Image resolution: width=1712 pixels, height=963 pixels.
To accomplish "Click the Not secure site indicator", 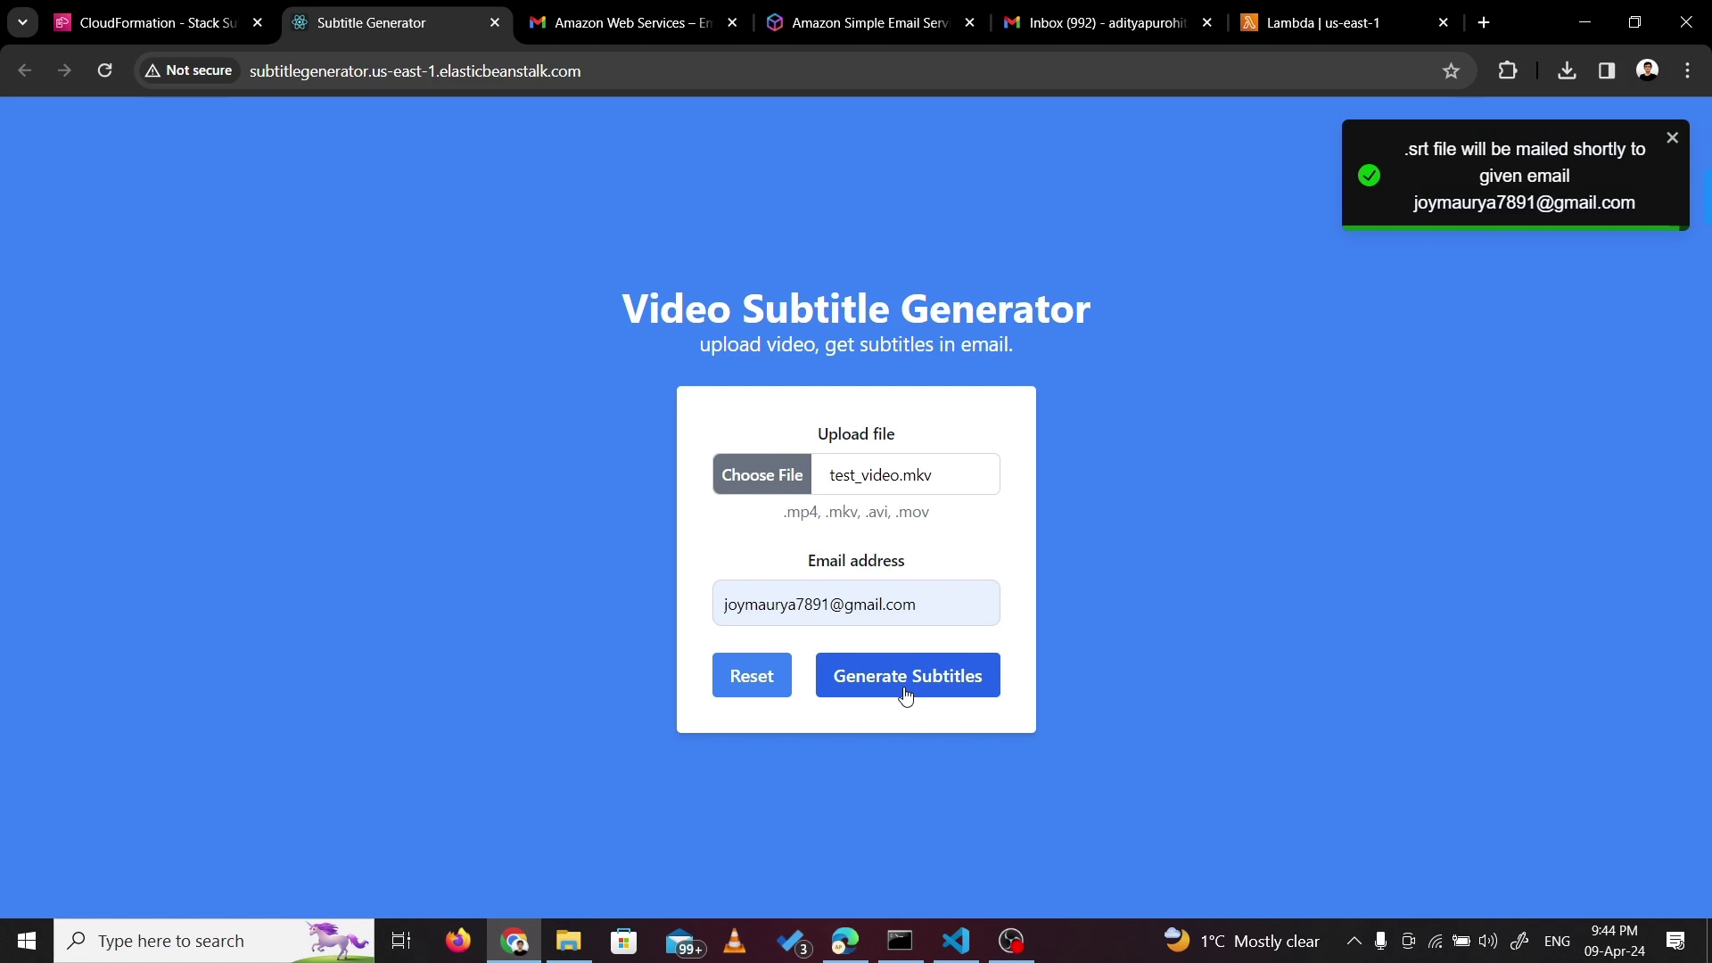I will tap(189, 70).
